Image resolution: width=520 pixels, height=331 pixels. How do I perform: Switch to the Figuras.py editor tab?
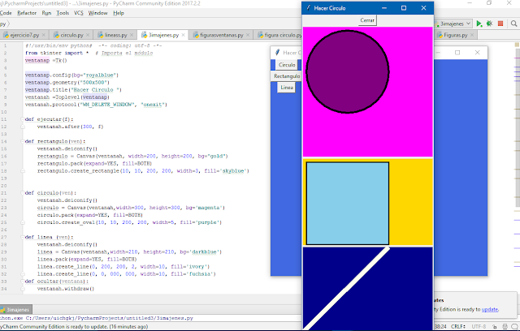tap(455, 35)
